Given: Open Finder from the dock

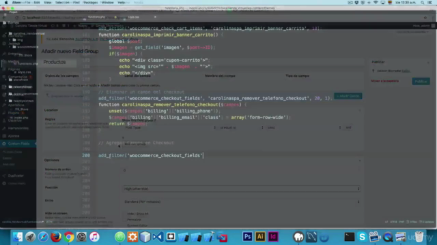Looking at the screenshot, I should click(x=17, y=237).
